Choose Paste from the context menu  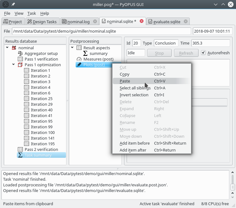click(125, 81)
